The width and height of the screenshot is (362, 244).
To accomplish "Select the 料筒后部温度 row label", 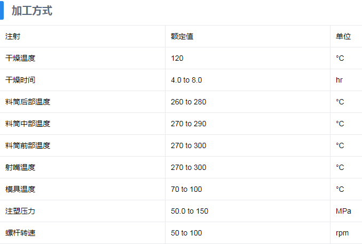I will point(28,102).
